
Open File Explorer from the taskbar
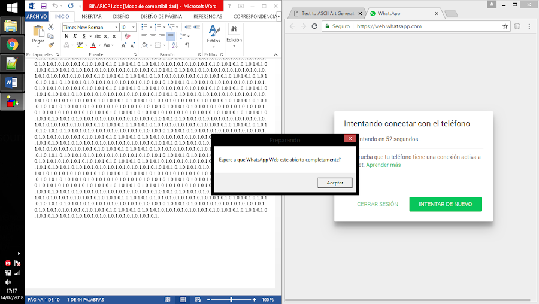pyautogui.click(x=12, y=26)
